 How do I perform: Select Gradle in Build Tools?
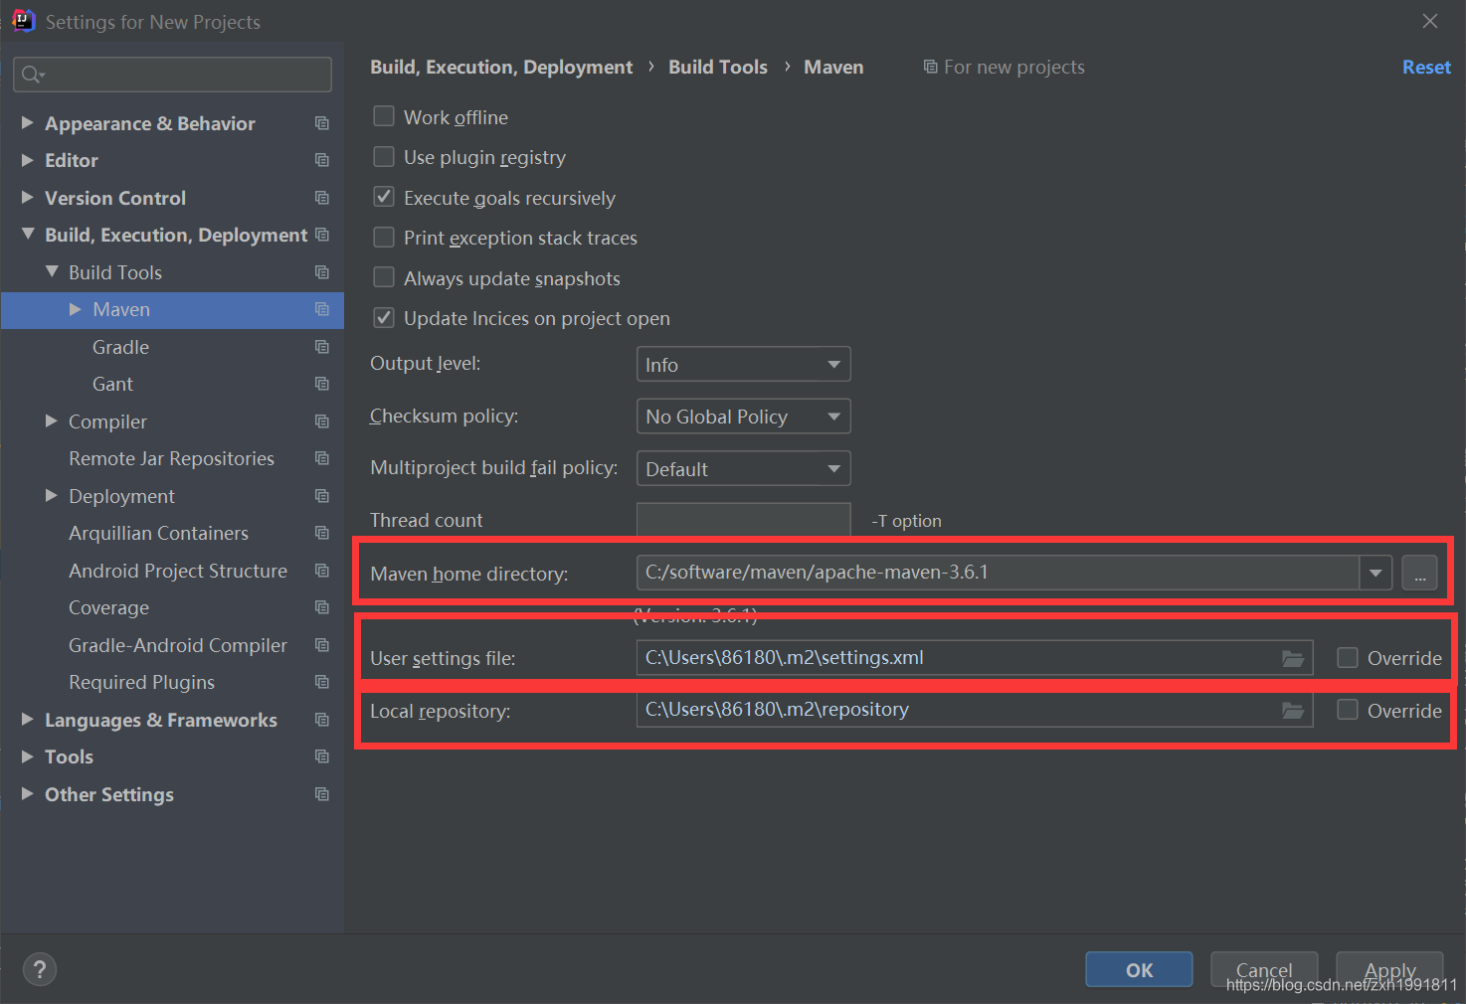click(120, 347)
